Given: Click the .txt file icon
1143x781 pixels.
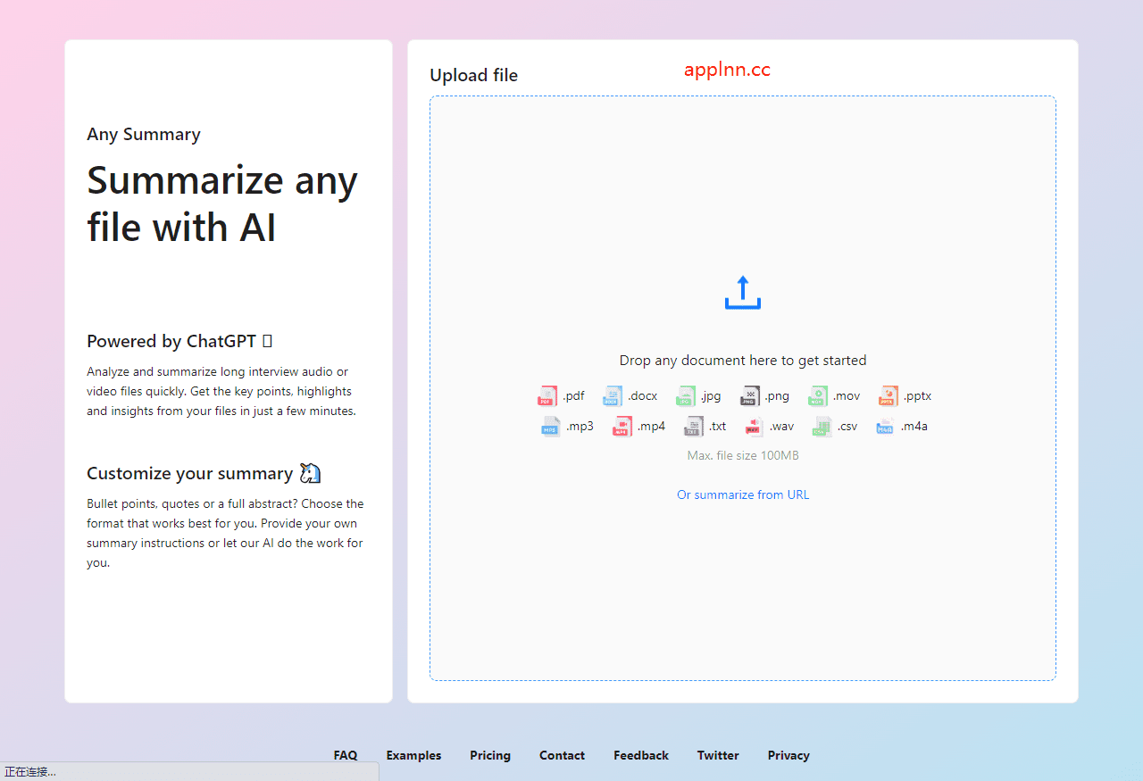Looking at the screenshot, I should (x=693, y=426).
